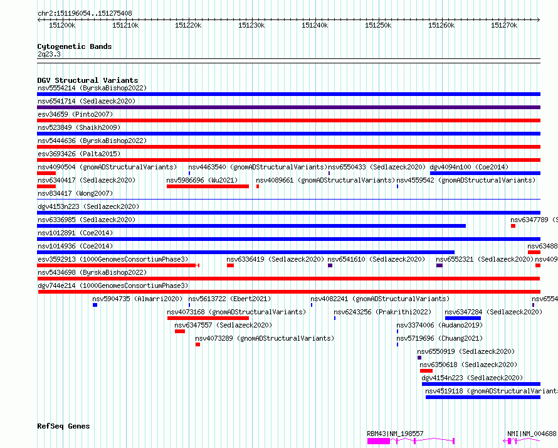This screenshot has height=448, width=558.
Task: Open the nsv6550433 (Sedlazeck2020) variant
Action: pos(377,167)
